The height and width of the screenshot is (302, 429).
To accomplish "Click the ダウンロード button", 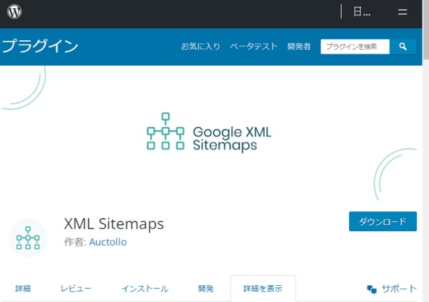I will 383,221.
